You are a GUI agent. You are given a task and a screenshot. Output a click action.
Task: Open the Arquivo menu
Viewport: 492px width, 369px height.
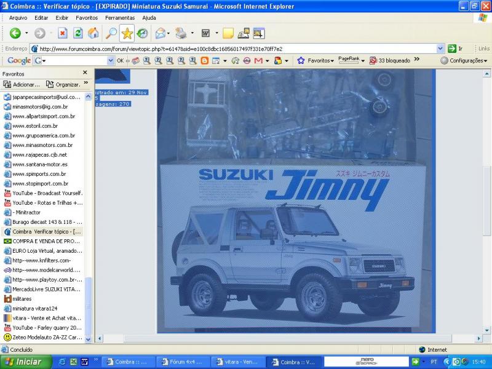18,18
